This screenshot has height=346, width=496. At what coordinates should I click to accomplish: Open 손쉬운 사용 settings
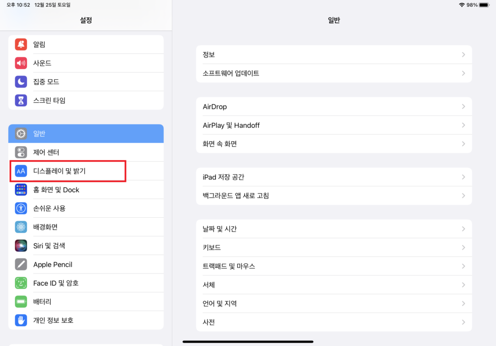[x=86, y=208]
